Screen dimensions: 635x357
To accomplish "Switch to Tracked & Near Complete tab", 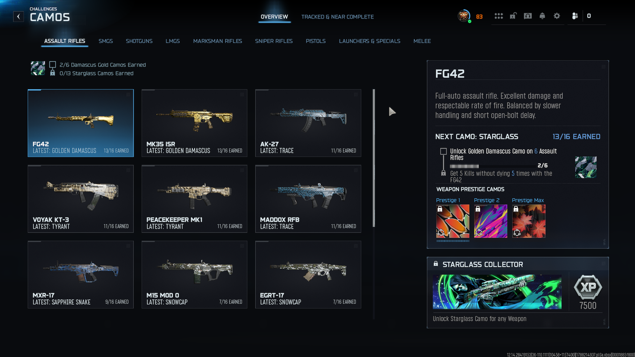I will coord(338,17).
